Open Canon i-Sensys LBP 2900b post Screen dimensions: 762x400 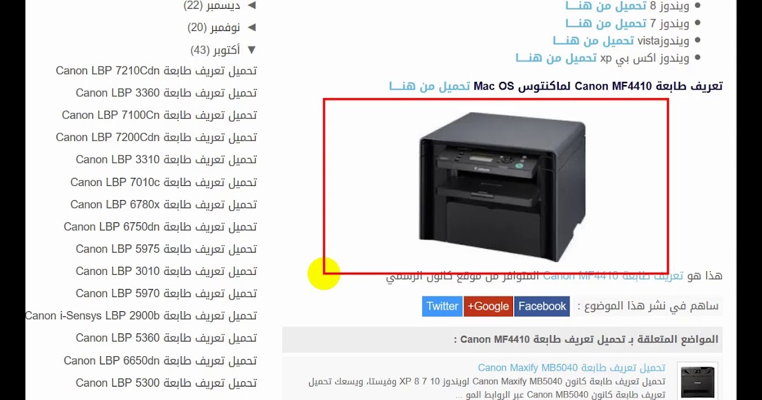point(141,316)
